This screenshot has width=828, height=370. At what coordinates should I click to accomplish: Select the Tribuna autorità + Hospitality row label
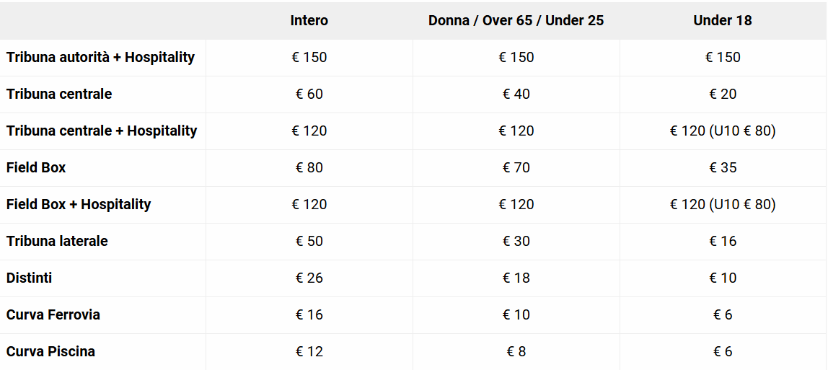[x=100, y=57]
